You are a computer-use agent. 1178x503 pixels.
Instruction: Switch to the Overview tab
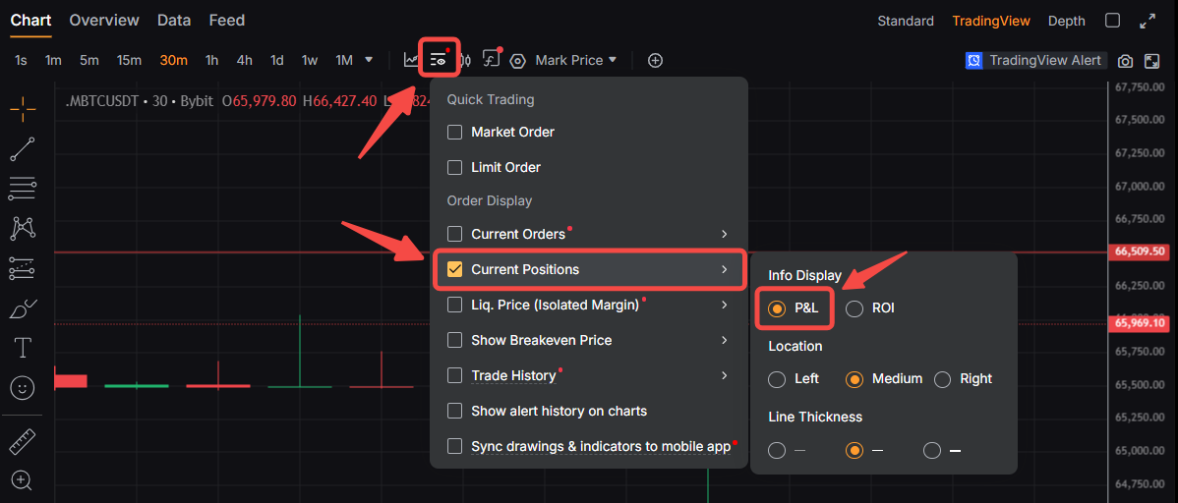click(x=103, y=21)
